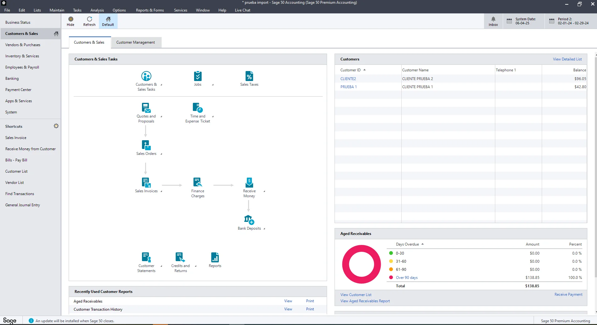Open the Bank Deposits icon
The height and width of the screenshot is (325, 597).
coord(249,220)
